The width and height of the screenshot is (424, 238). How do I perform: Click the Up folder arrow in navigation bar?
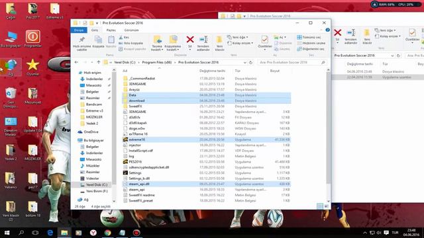pyautogui.click(x=99, y=62)
